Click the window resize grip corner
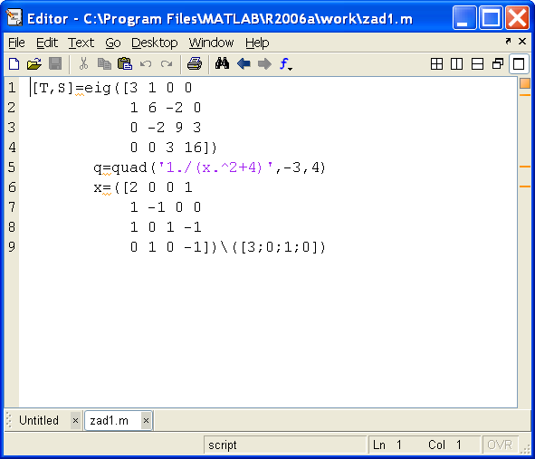 click(525, 449)
